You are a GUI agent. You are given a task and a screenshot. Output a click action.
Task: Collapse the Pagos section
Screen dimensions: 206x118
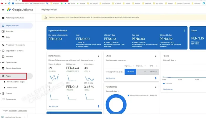[x=1, y=76]
